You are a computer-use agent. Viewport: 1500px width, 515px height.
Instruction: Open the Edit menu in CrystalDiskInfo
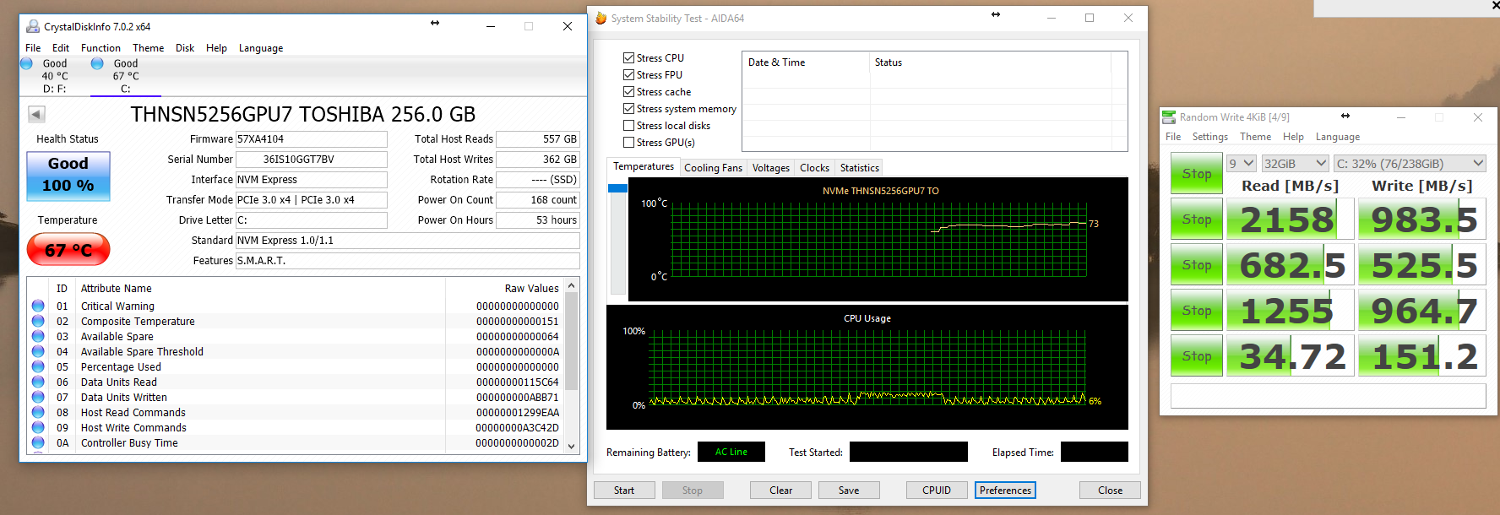[61, 48]
